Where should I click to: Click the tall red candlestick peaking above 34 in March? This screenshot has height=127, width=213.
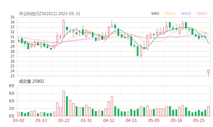(64, 29)
